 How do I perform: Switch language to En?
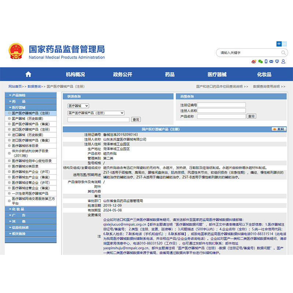(284, 44)
